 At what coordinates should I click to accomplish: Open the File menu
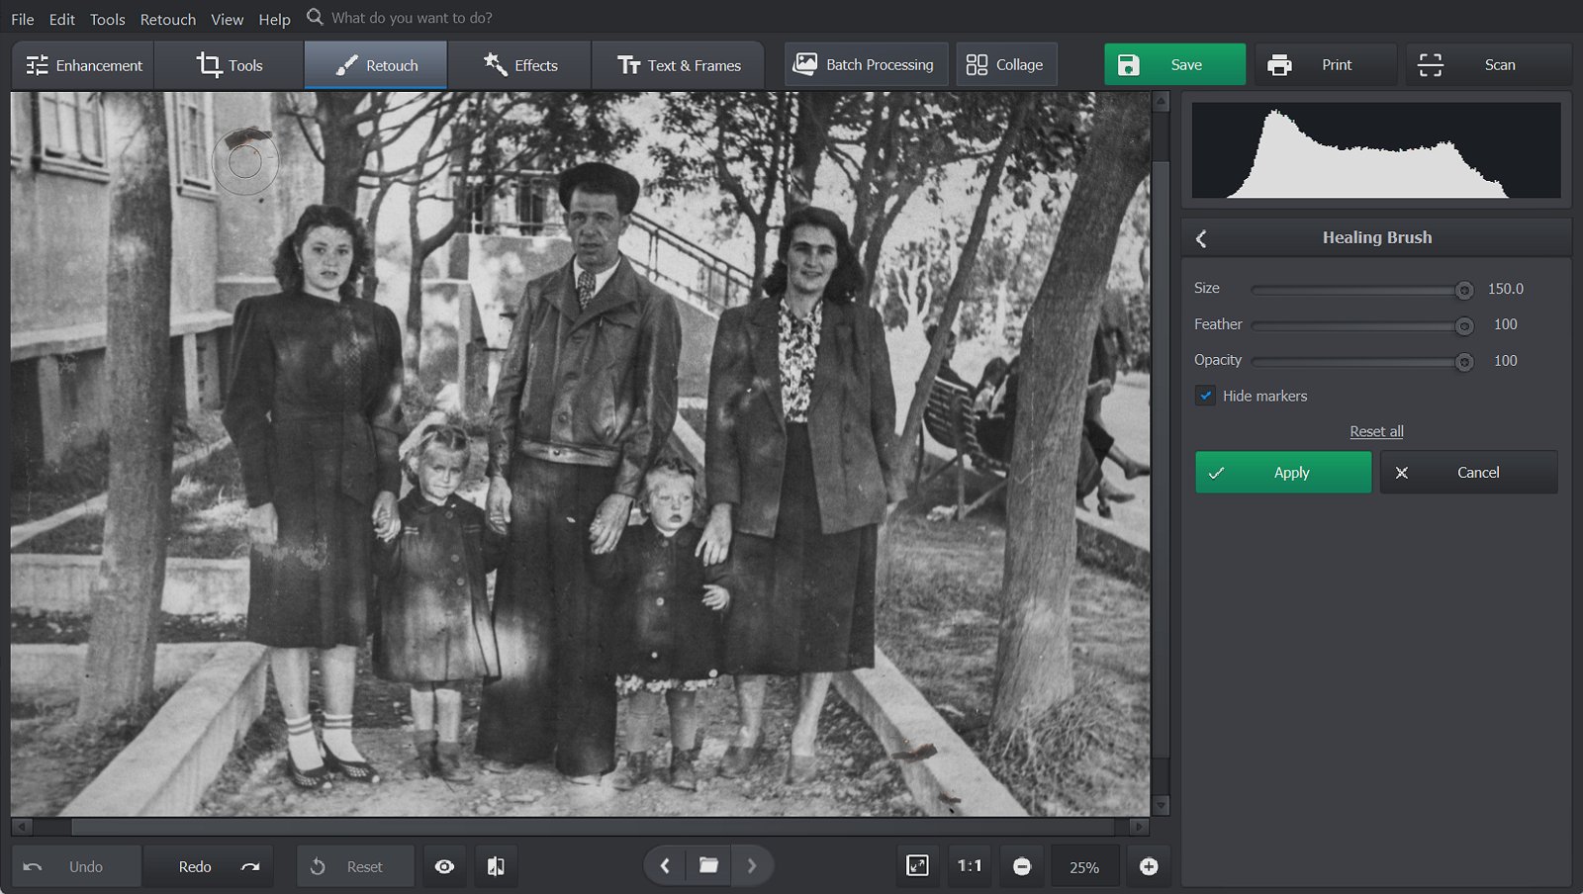[x=22, y=19]
